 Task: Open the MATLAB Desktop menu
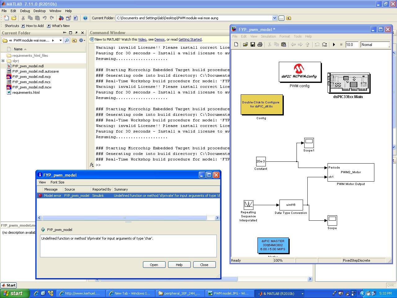(x=39, y=11)
